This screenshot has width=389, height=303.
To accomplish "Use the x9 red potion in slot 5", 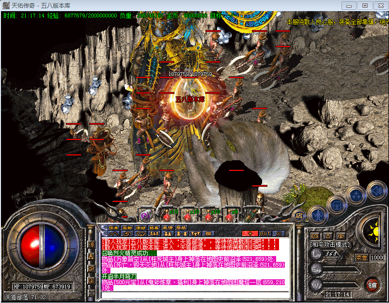I will (230, 216).
